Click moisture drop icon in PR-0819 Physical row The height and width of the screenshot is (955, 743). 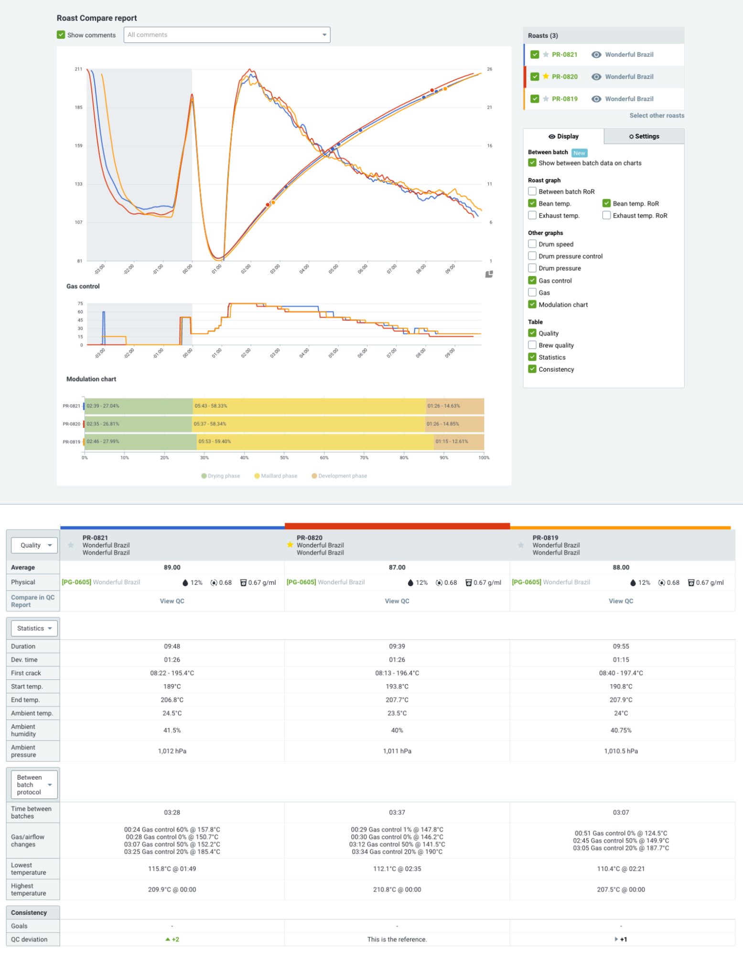click(633, 582)
